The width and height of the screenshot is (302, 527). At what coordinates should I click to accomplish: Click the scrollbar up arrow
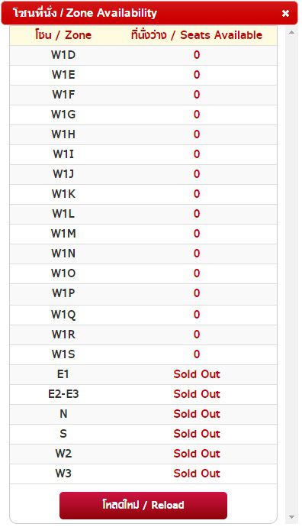(x=291, y=32)
